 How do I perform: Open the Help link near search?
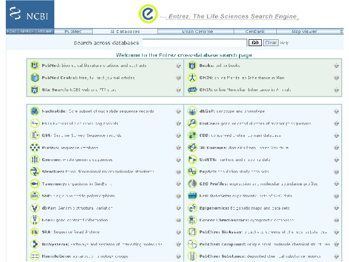[284, 43]
